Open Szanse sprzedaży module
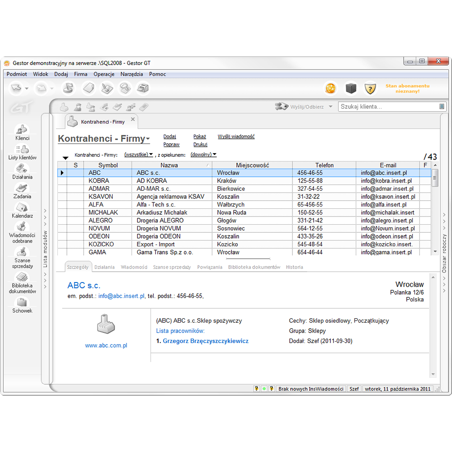The width and height of the screenshot is (452, 452). pos(22,253)
